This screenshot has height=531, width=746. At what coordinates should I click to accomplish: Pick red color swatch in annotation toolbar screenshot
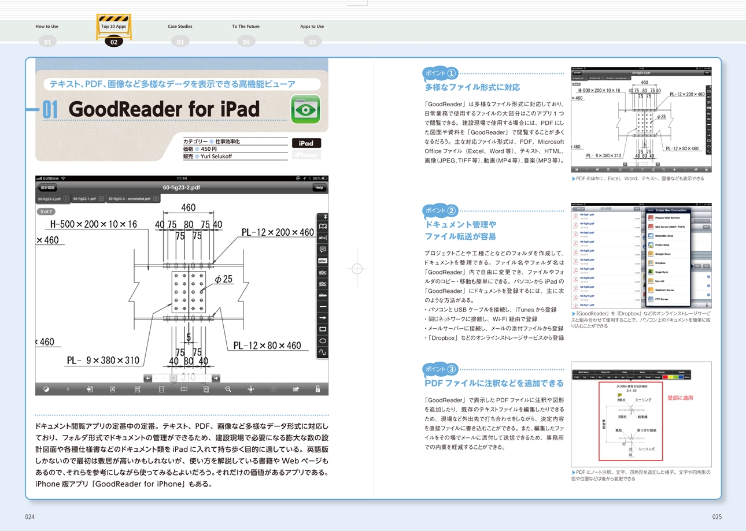[x=665, y=377]
